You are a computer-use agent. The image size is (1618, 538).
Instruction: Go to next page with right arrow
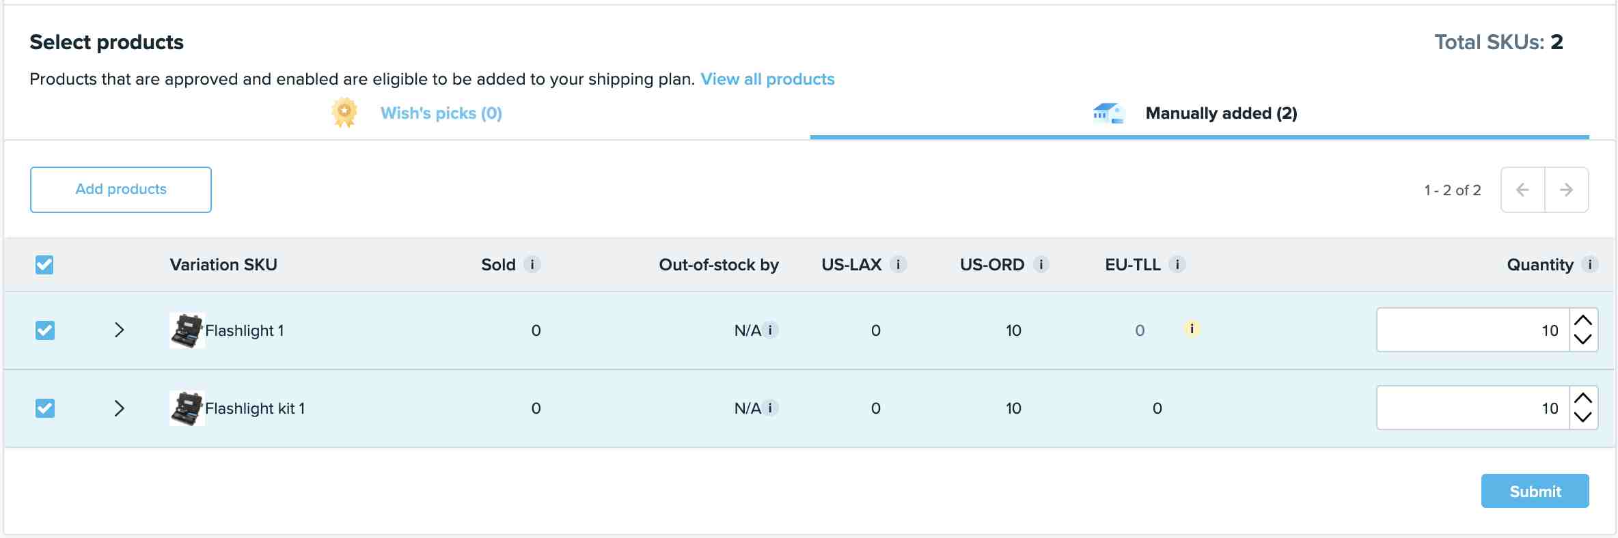1567,190
